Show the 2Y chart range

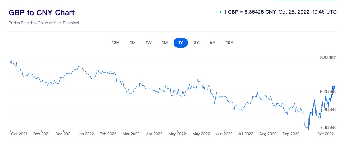pos(196,43)
